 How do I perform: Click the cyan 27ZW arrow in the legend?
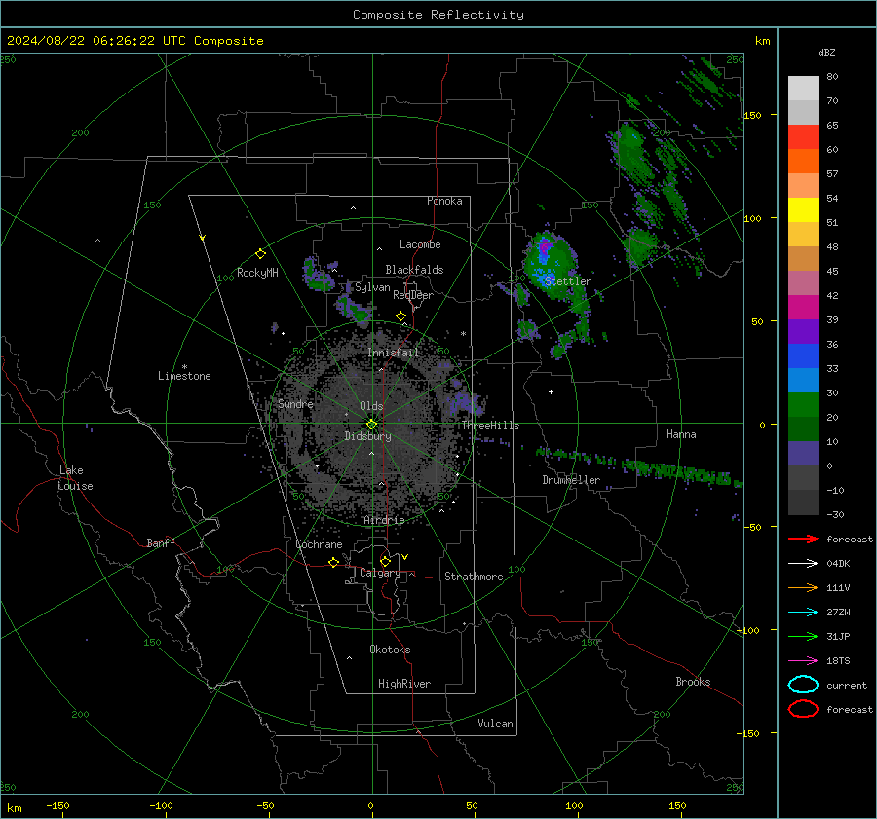point(803,613)
